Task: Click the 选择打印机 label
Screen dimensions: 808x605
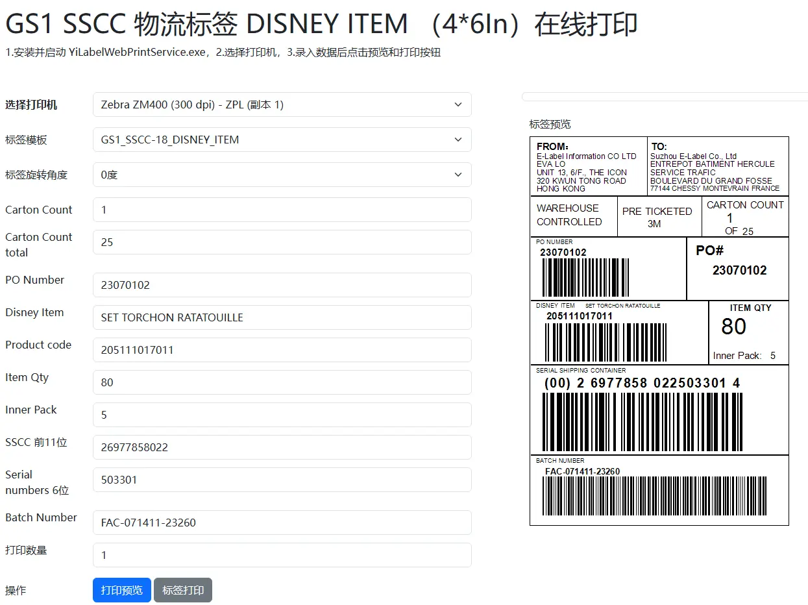Action: pos(31,105)
